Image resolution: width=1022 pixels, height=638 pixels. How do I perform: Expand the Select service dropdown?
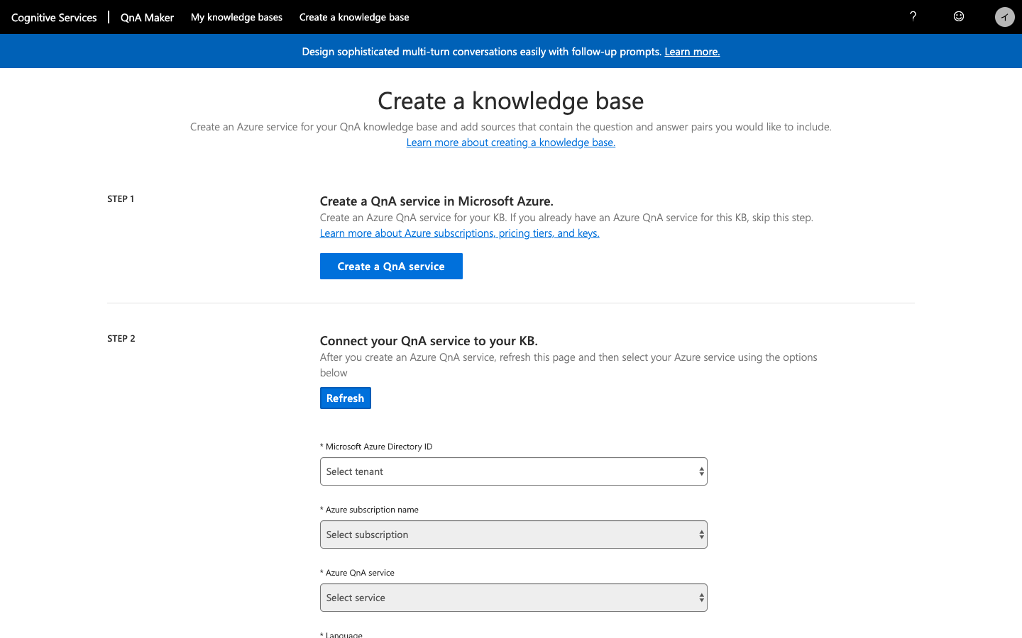514,598
